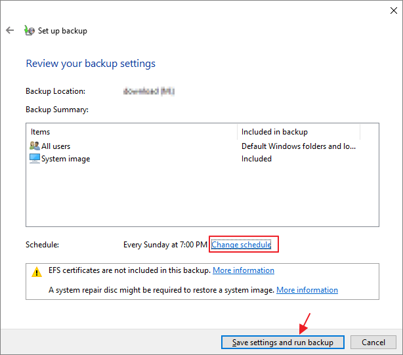This screenshot has width=403, height=355.
Task: Click the System image monitor icon
Action: tap(35, 159)
